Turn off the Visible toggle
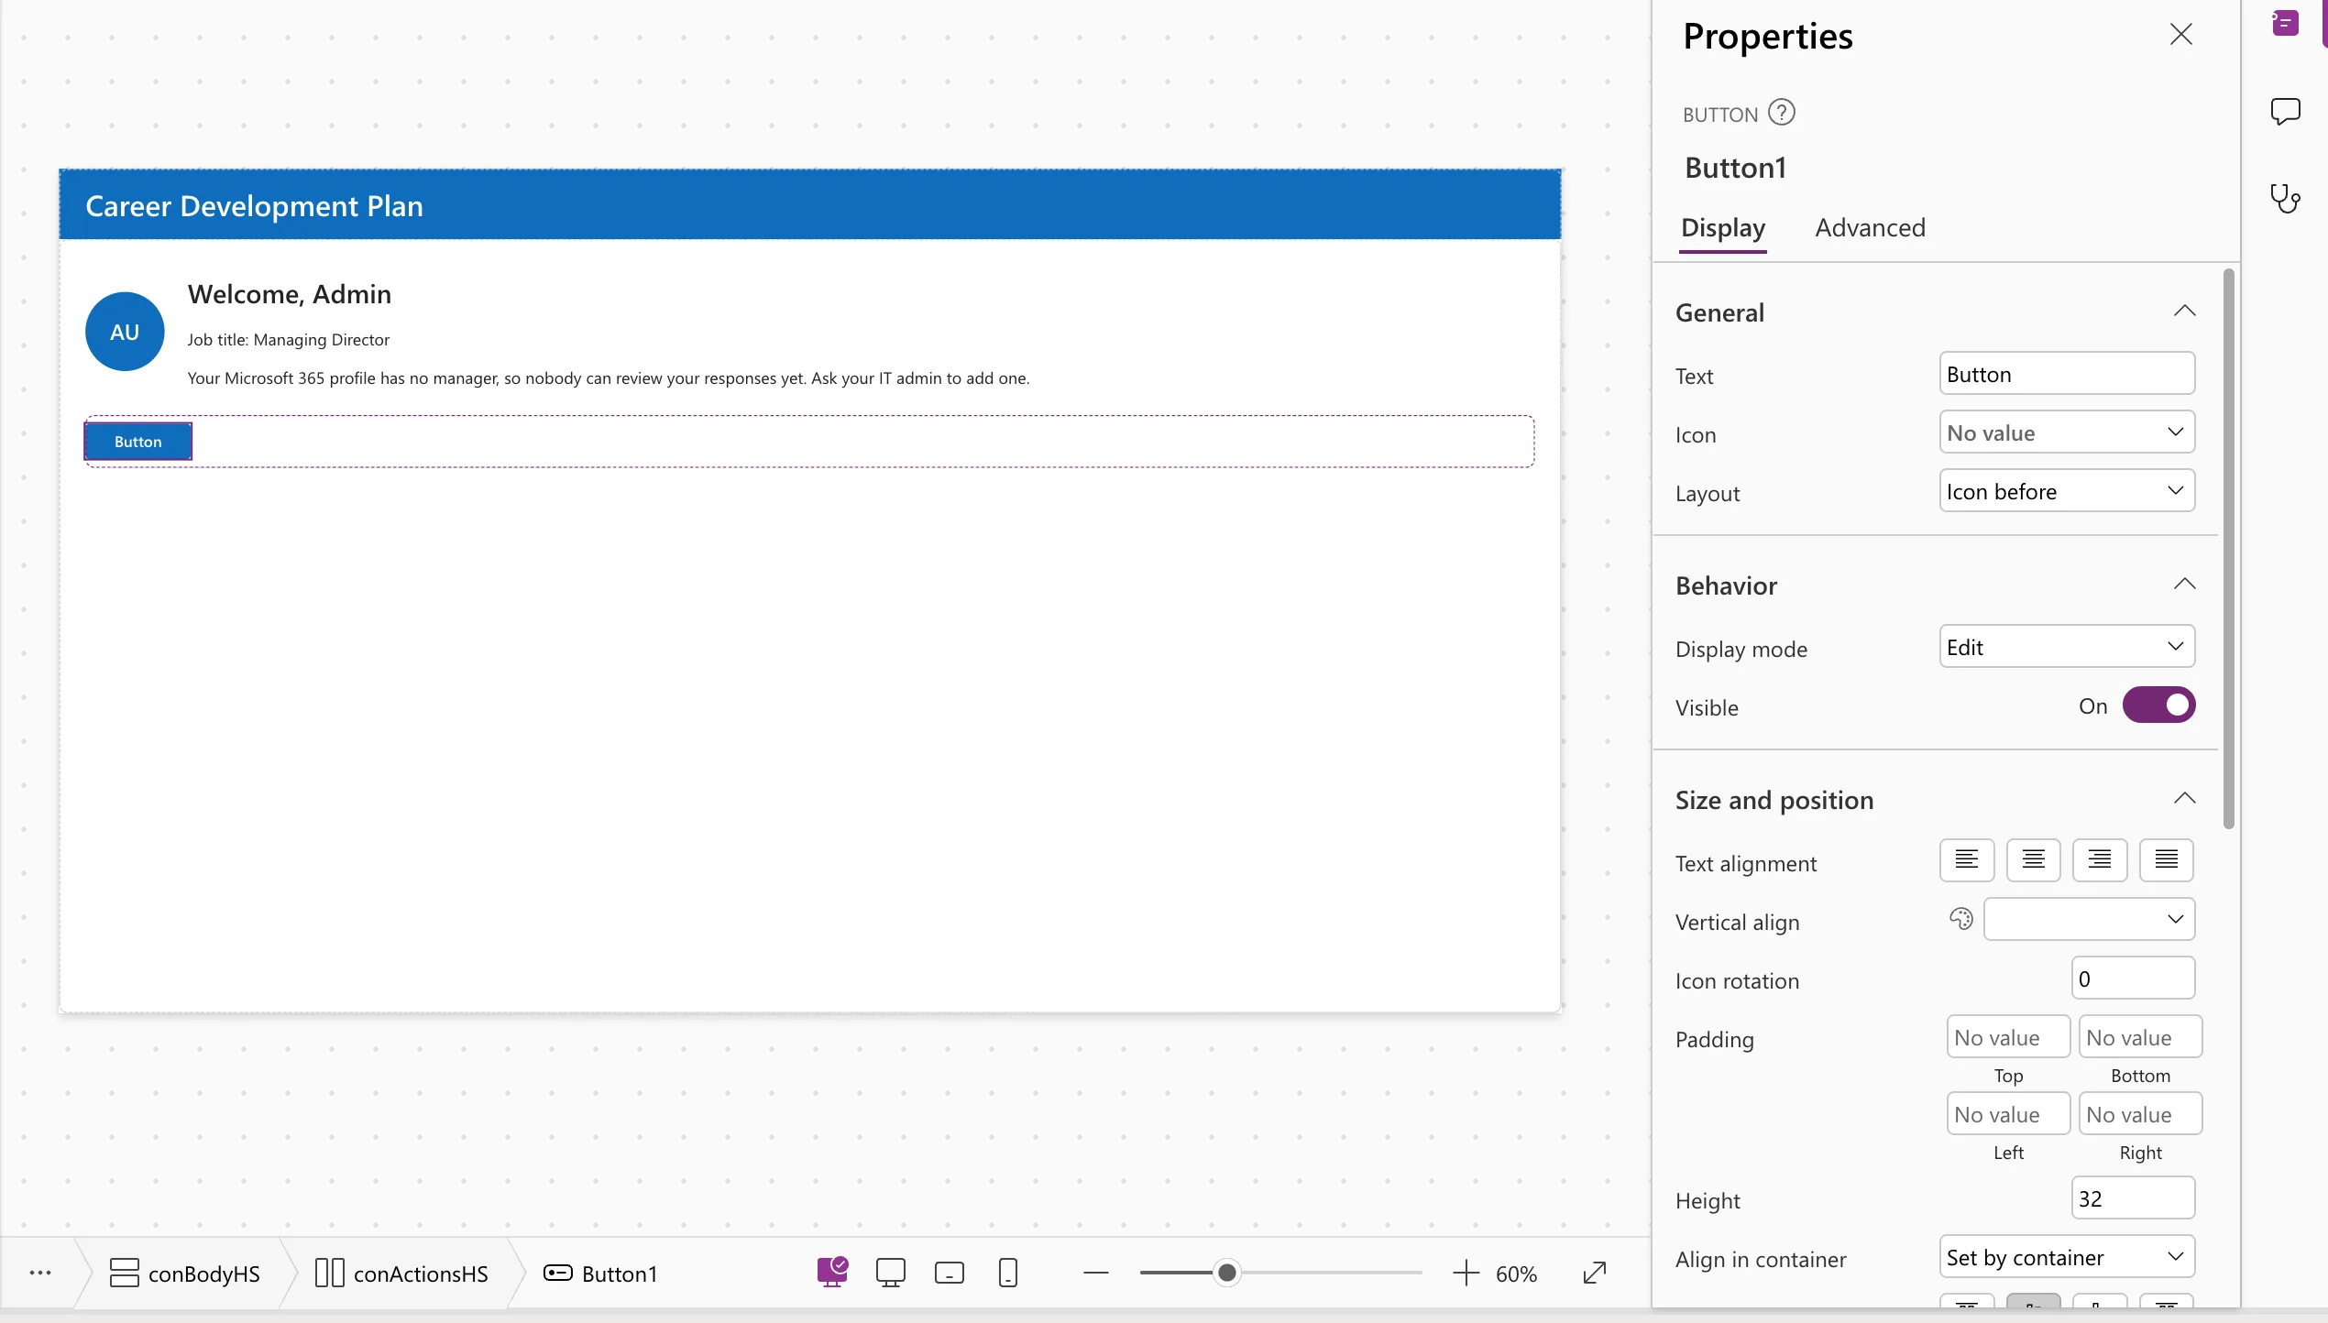 (x=2158, y=705)
